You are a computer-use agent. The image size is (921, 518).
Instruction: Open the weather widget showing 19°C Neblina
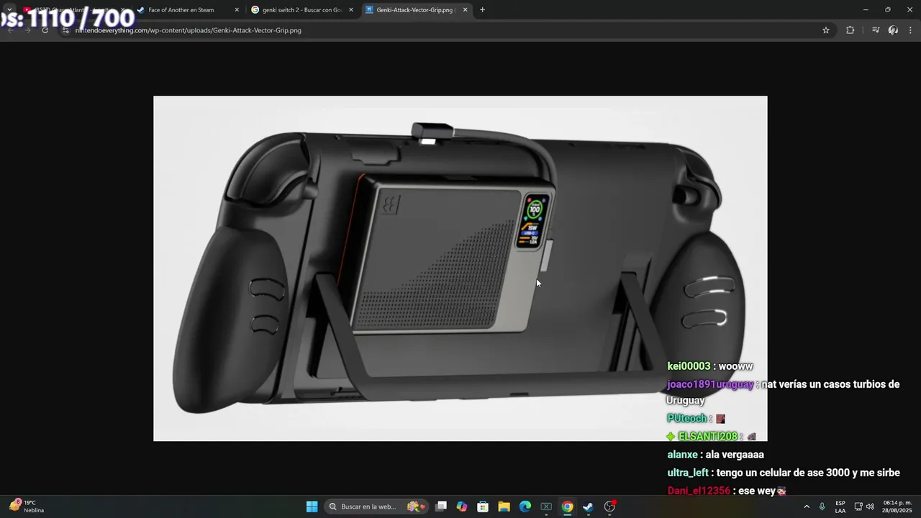27,506
